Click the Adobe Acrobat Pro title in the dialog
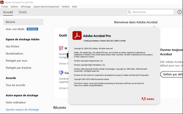 pyautogui.click(x=97, y=36)
